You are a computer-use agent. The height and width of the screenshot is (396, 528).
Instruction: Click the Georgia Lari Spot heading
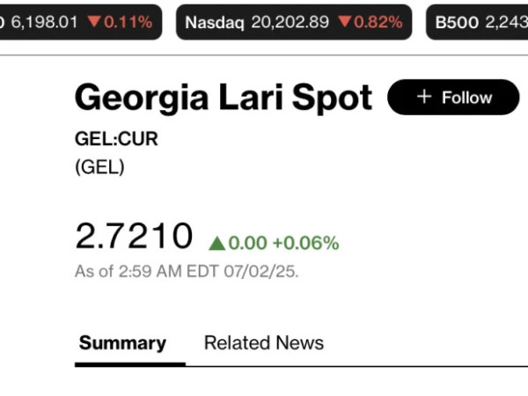tap(224, 98)
